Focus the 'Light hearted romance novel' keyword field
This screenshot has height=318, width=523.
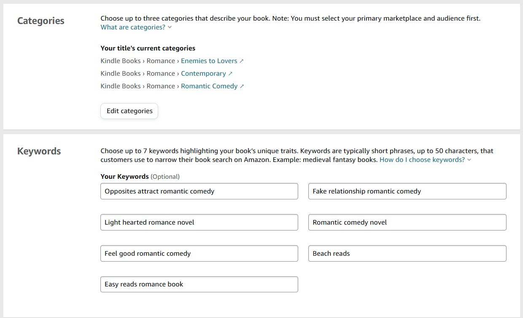point(199,223)
